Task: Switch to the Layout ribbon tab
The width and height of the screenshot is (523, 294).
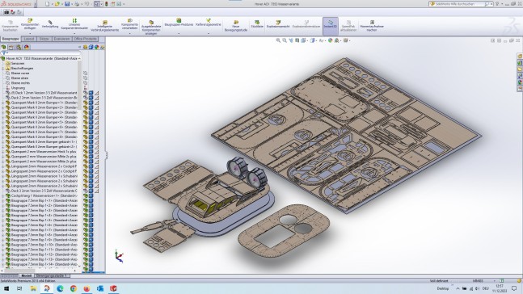Action: (29, 39)
